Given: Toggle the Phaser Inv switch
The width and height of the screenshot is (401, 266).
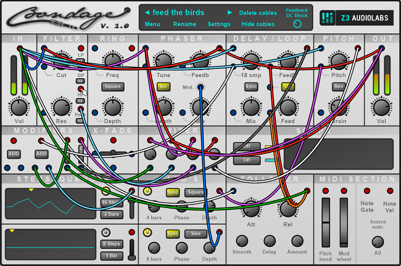Looking at the screenshot, I should point(163,87).
